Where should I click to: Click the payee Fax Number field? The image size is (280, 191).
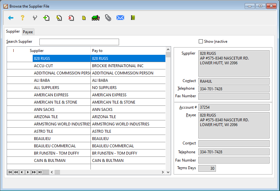pyautogui.click(x=234, y=160)
